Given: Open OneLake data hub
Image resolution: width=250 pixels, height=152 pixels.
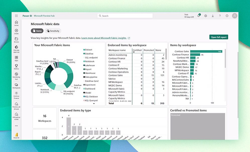Looking at the screenshot, I should [16, 49].
